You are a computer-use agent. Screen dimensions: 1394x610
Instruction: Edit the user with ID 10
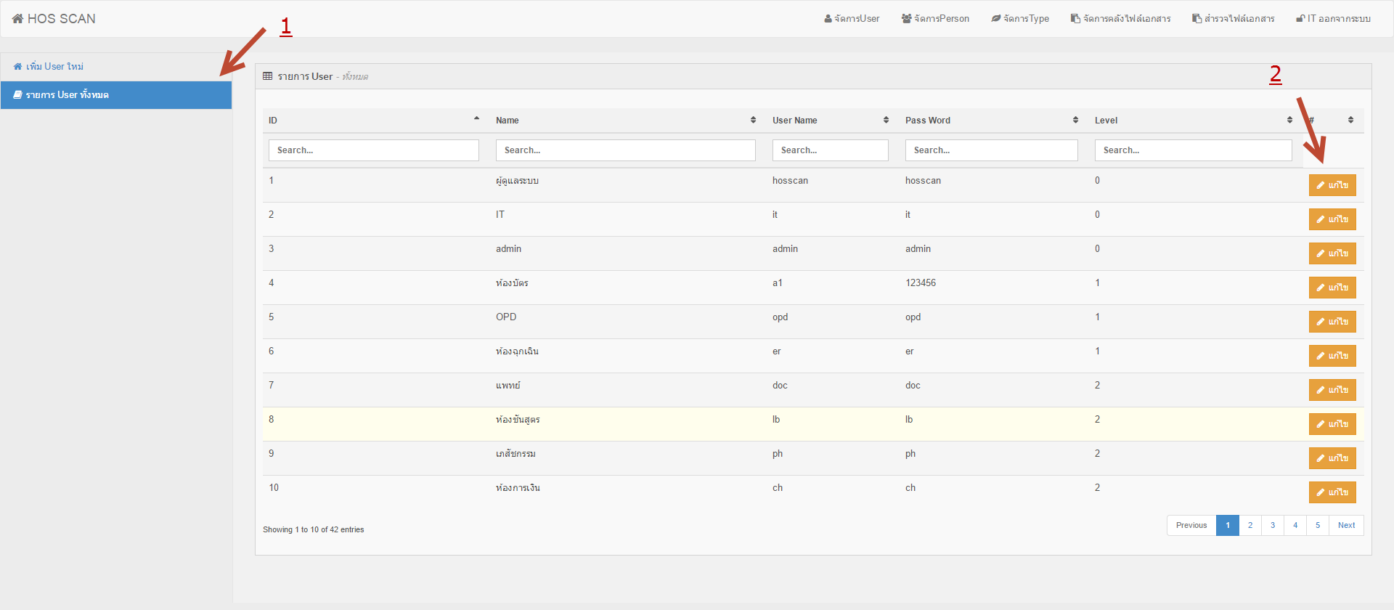tap(1332, 492)
